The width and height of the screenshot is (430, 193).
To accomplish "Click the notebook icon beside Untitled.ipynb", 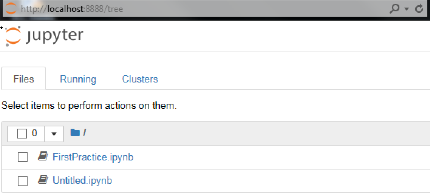I will coord(43,180).
